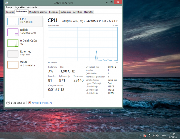Expand hidden system tray icons arrow
Image resolution: width=180 pixels, height=139 pixels.
pyautogui.click(x=140, y=135)
